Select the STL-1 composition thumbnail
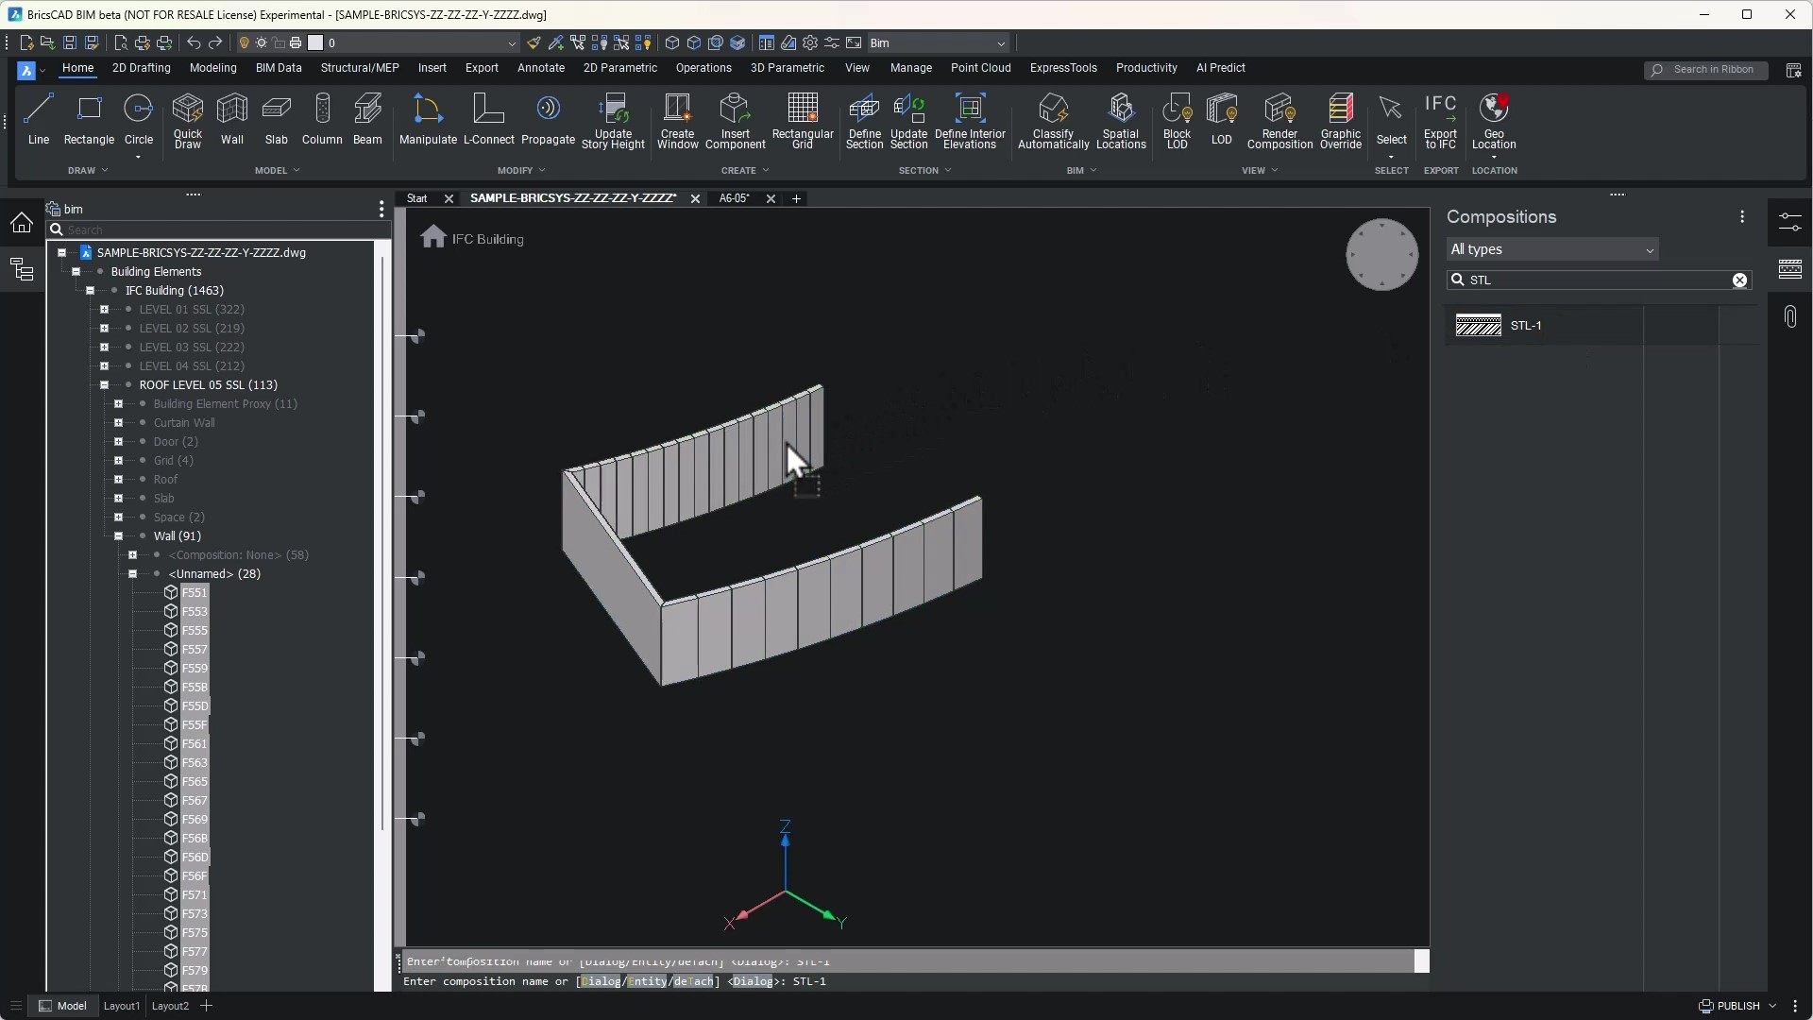The width and height of the screenshot is (1813, 1020). (x=1478, y=326)
